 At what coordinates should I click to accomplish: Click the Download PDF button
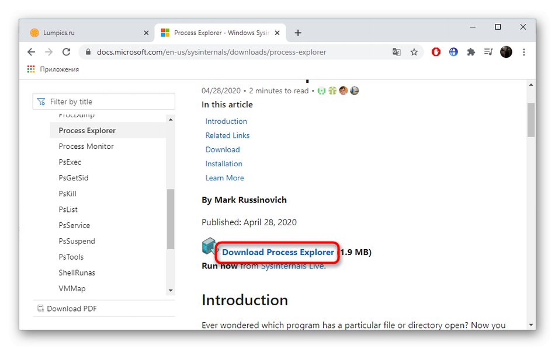[67, 309]
